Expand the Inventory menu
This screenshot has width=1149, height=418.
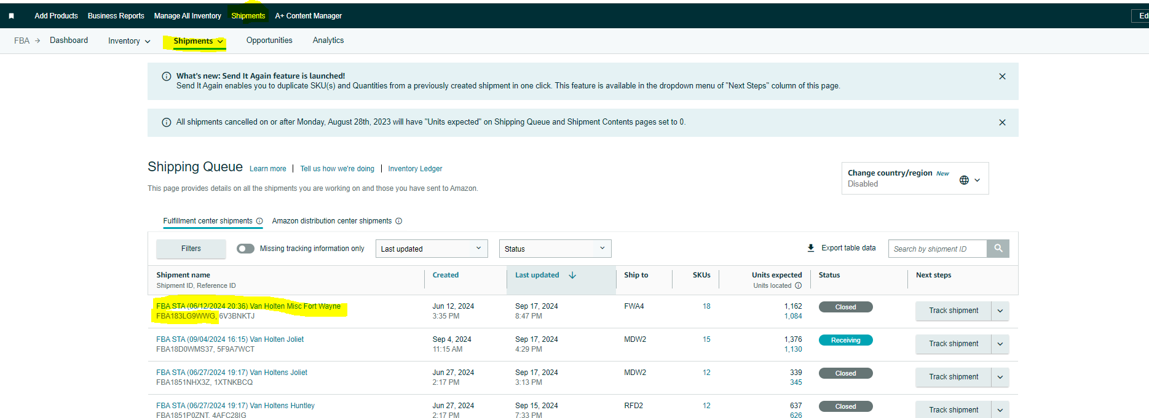click(x=129, y=41)
